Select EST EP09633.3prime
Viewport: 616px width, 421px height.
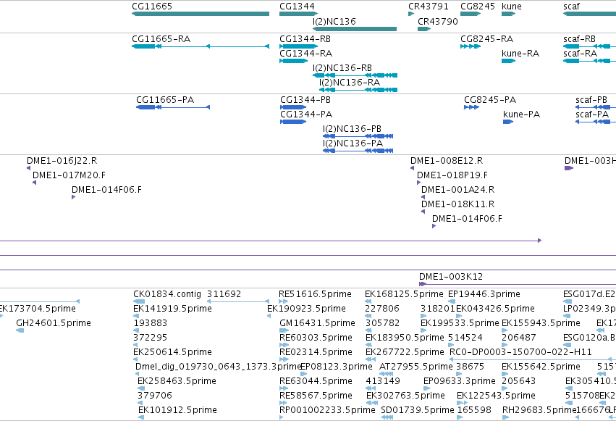coord(459,381)
